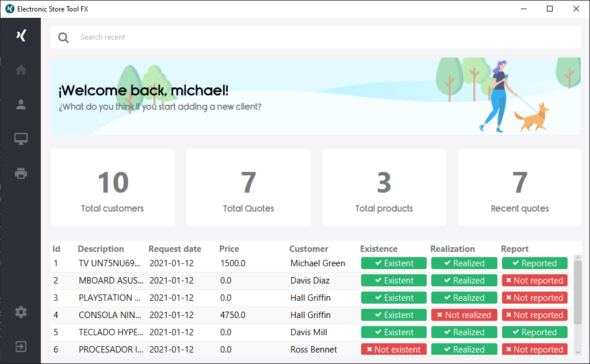Image resolution: width=590 pixels, height=364 pixels.
Task: Toggle Not existent badge for Ross Bennet row
Action: tap(393, 349)
